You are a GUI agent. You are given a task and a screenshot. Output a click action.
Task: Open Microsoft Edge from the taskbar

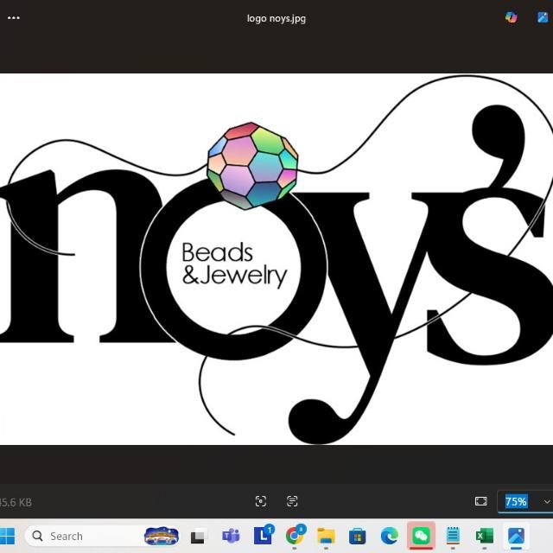(x=389, y=536)
